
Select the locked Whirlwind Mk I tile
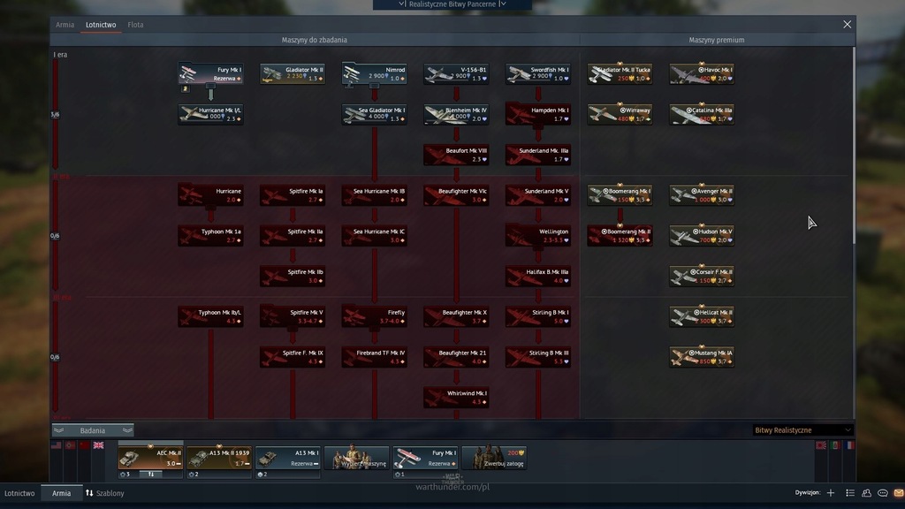coord(456,397)
